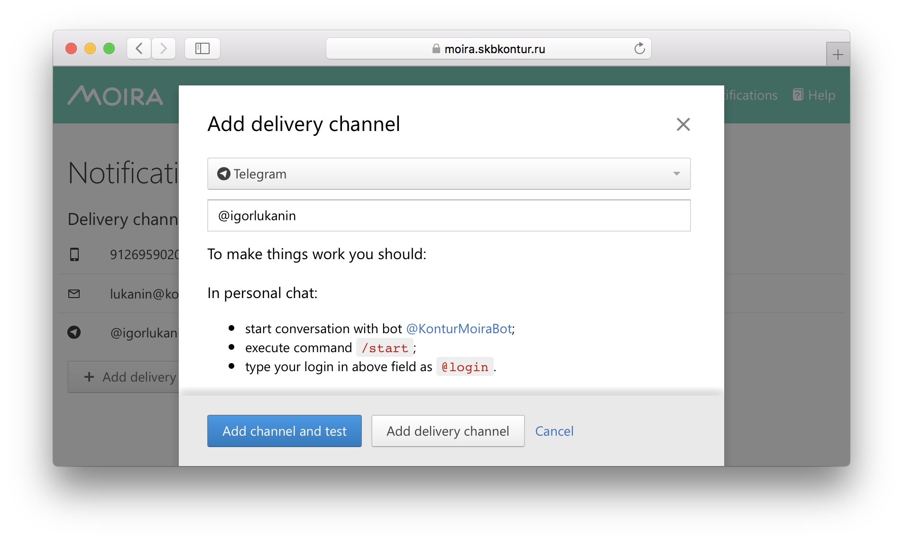
Task: Click the Telegram username input field
Action: tap(448, 216)
